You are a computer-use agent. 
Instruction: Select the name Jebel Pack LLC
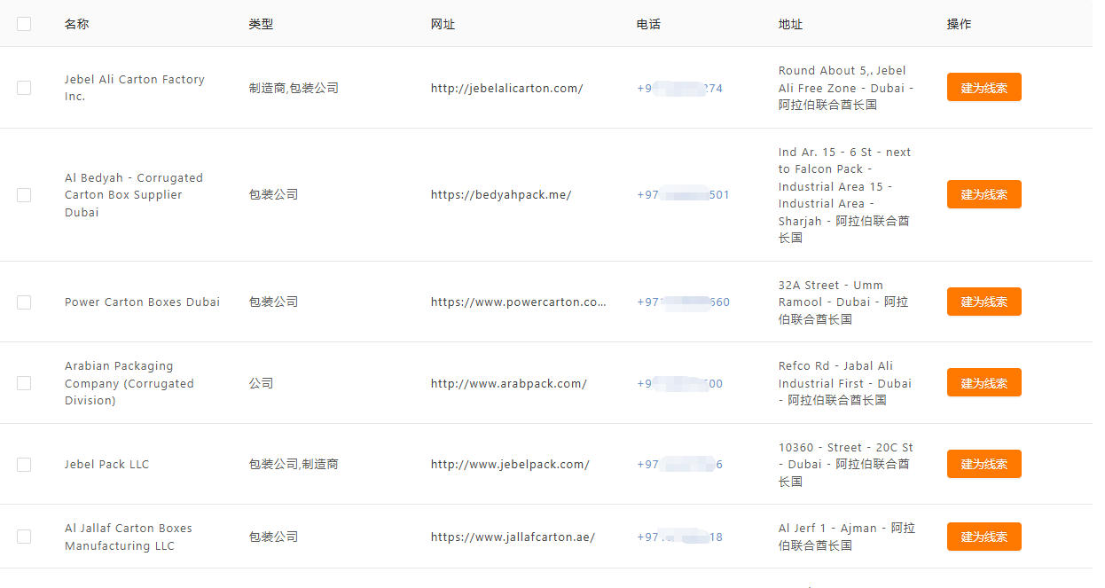point(106,464)
